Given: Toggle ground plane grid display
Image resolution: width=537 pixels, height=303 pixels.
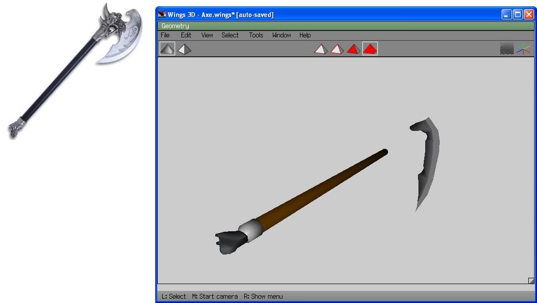Looking at the screenshot, I should coord(507,49).
